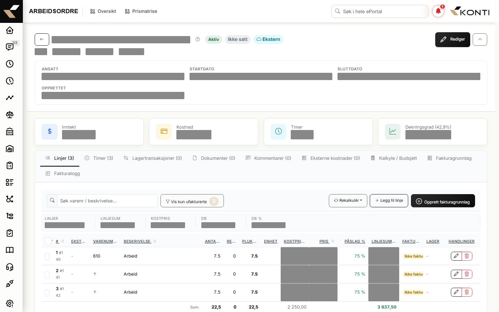The image size is (499, 312).
Task: Sort by the # column
Action: (x=60, y=241)
